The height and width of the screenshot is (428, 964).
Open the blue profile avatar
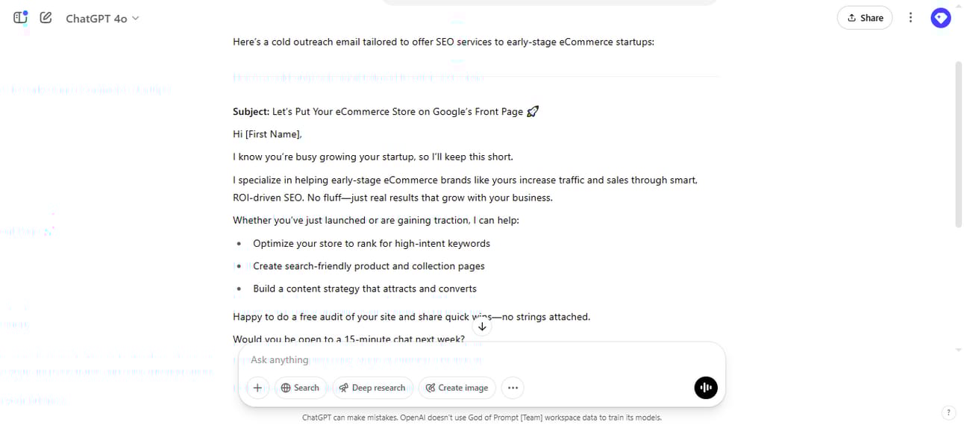[941, 18]
